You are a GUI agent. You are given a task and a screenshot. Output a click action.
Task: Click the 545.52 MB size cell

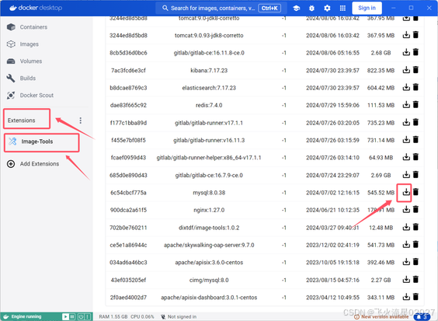(x=381, y=193)
